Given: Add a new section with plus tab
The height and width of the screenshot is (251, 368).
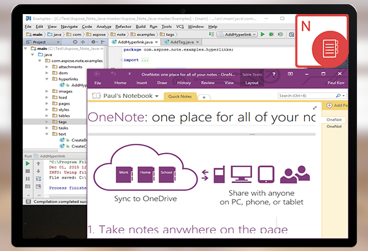Looking at the screenshot, I should click(204, 97).
